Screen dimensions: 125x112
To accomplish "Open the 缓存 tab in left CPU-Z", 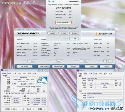I will pyautogui.click(x=9, y=74).
